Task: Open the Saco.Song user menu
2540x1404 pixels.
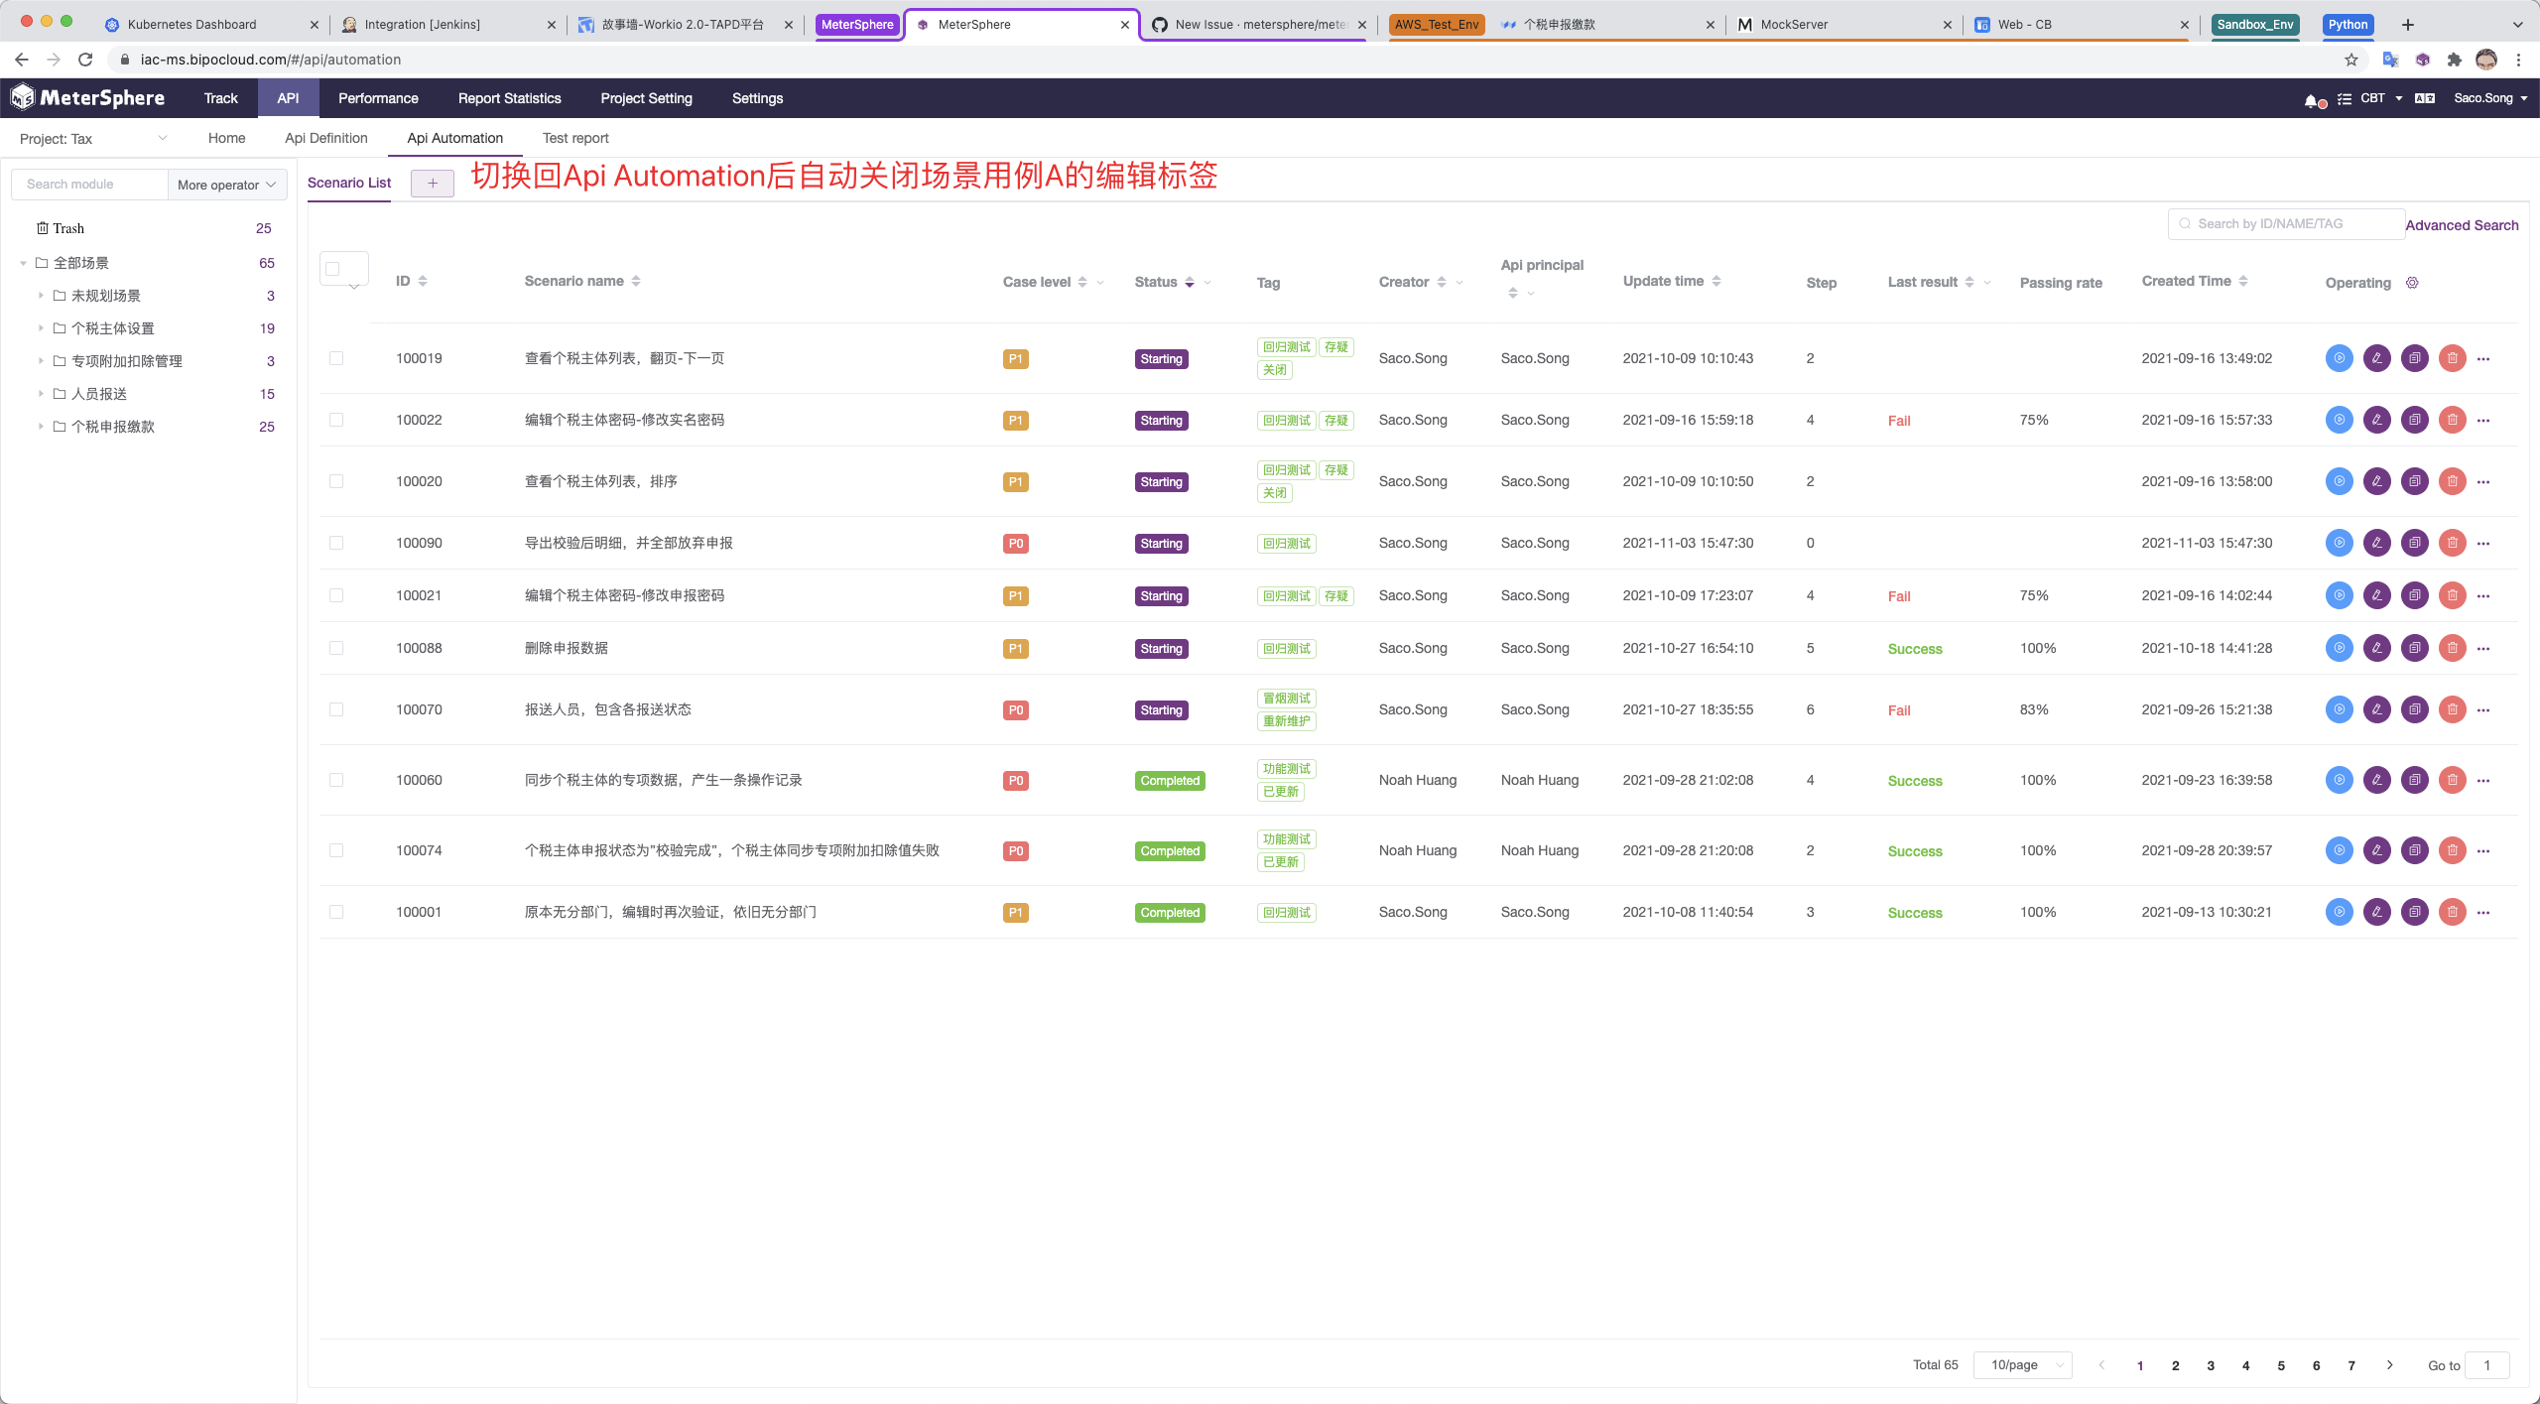Action: 2490,98
